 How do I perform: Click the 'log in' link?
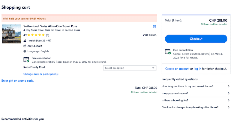197,69
